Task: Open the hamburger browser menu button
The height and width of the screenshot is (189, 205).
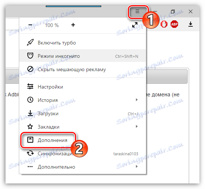Action: pos(137,11)
